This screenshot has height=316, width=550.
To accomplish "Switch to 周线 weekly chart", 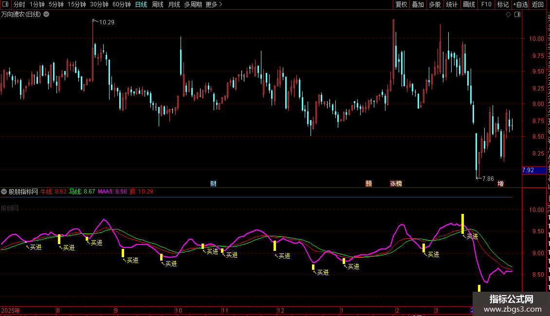I will point(158,4).
